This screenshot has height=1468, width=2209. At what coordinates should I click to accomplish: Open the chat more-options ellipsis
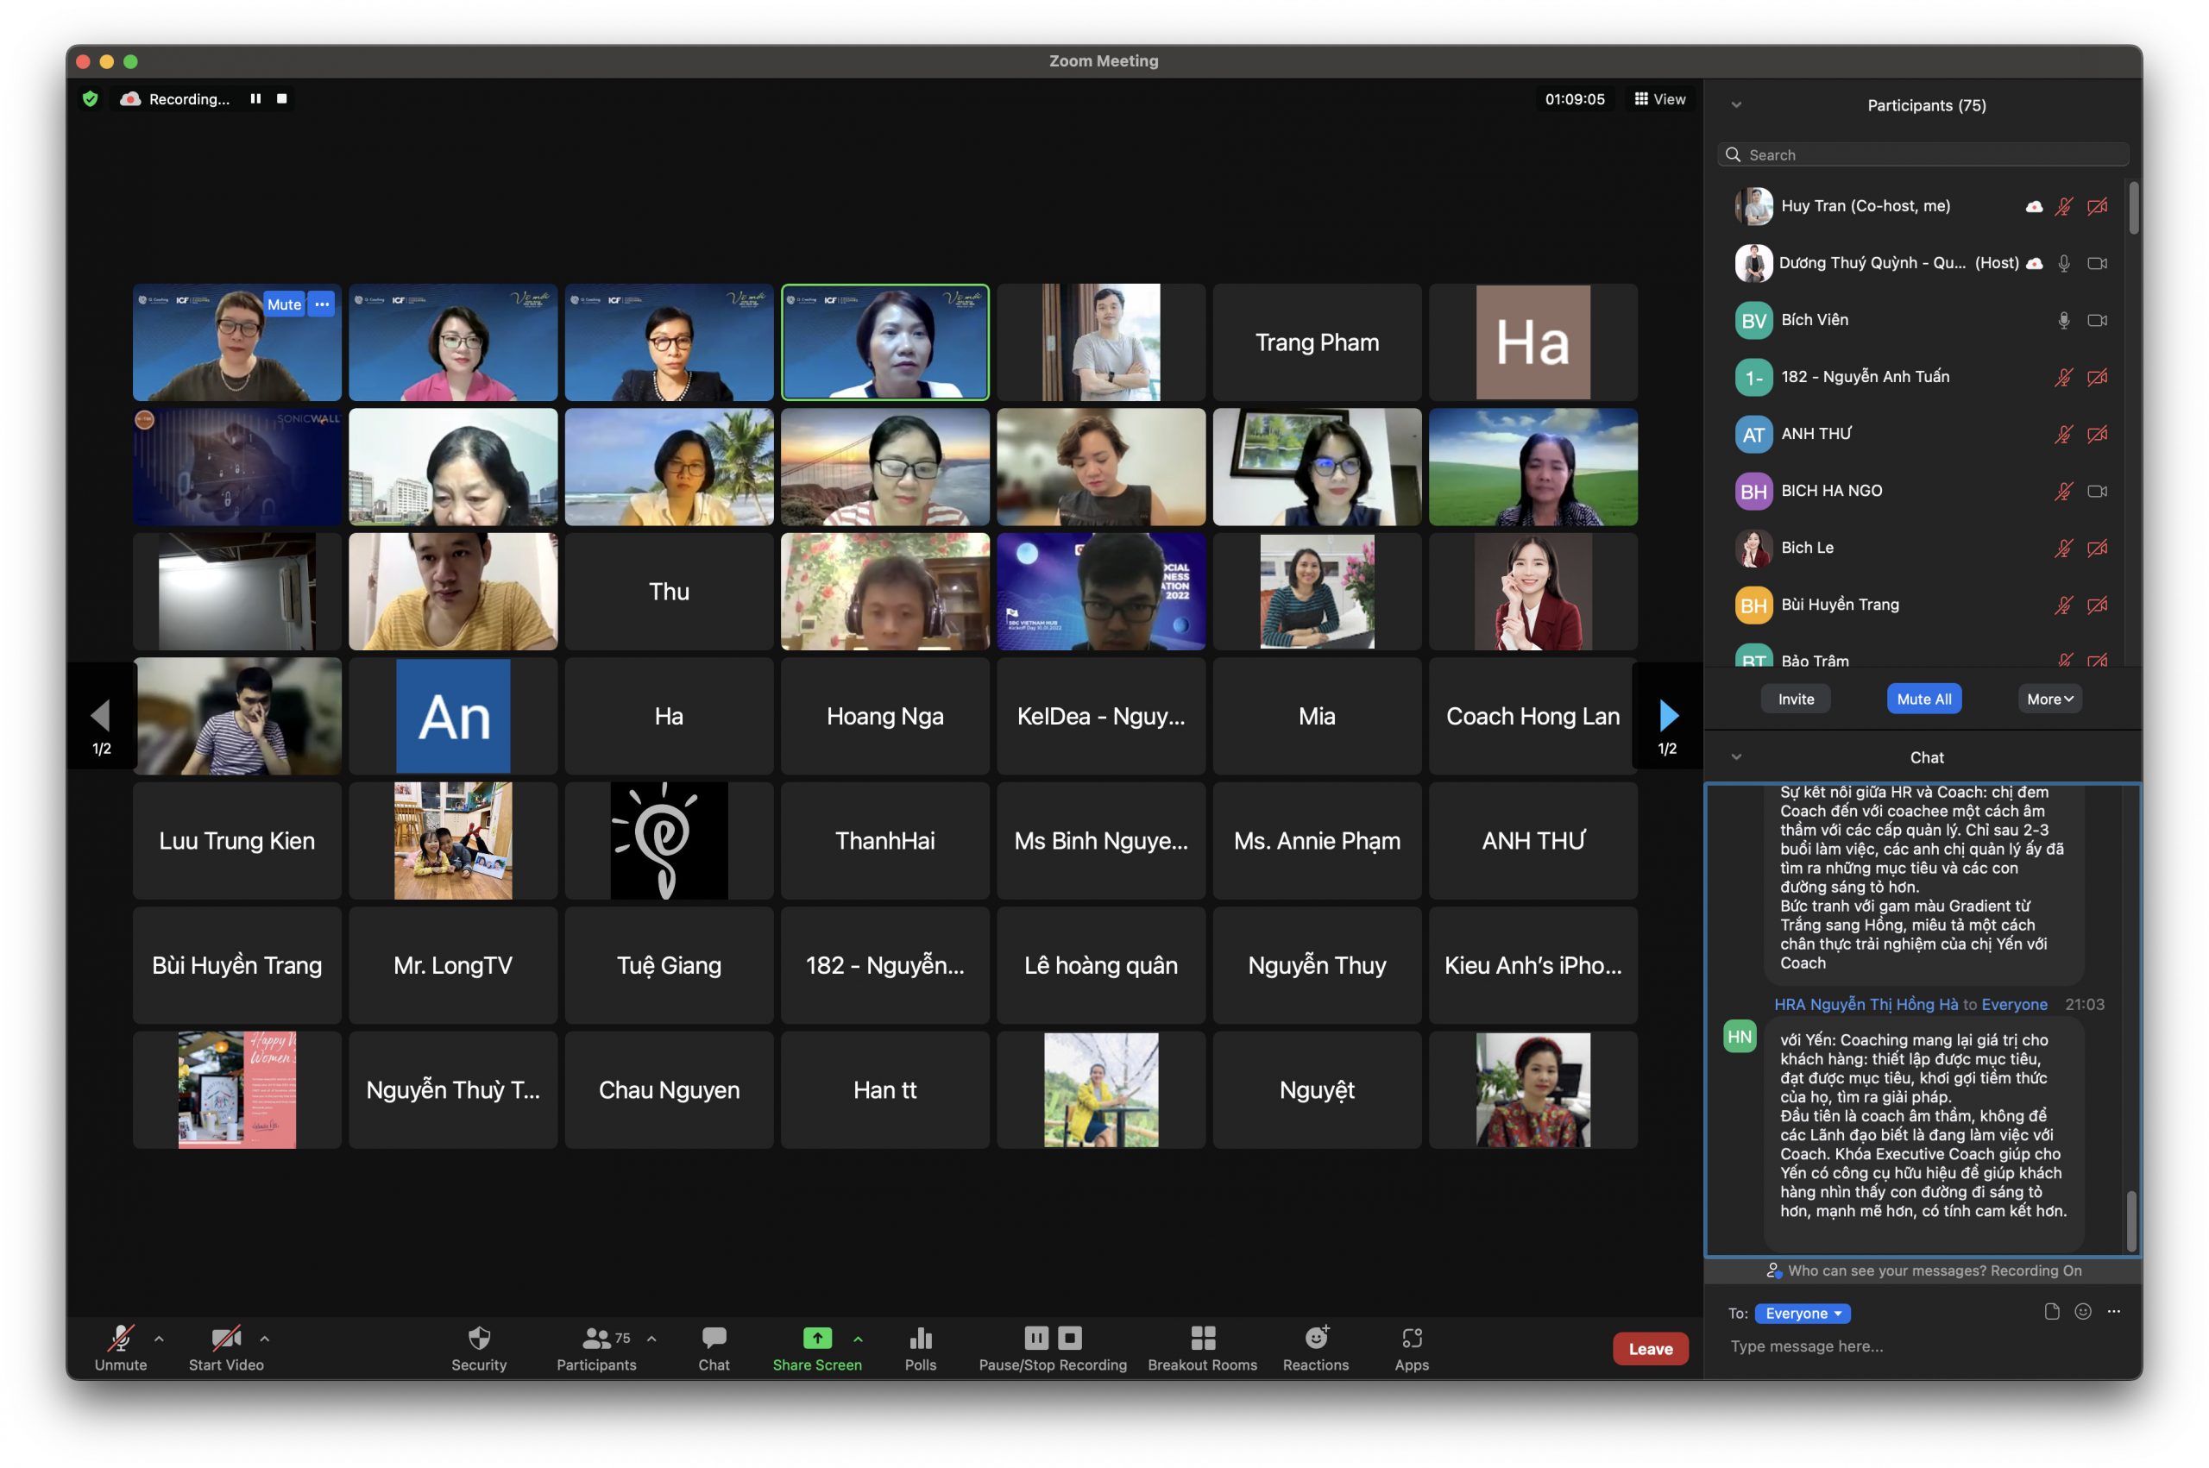pos(2112,1312)
